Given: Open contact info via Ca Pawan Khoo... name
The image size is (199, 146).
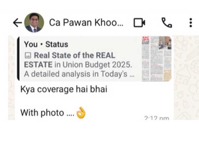Looking at the screenshot, I should point(86,22).
